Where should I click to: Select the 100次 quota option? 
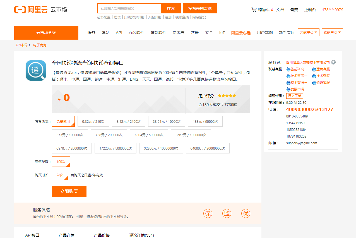pos(61,162)
